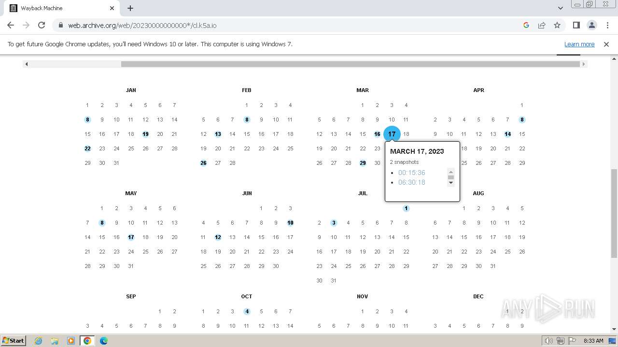
Task: Click the OCT month label
Action: click(247, 296)
